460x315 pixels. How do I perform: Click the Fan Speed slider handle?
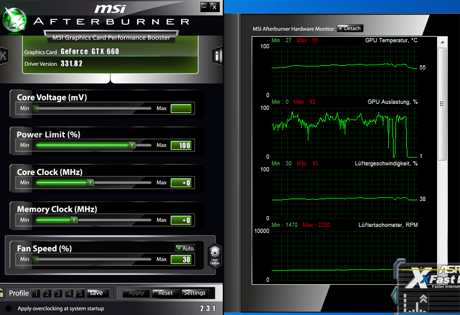pos(36,259)
